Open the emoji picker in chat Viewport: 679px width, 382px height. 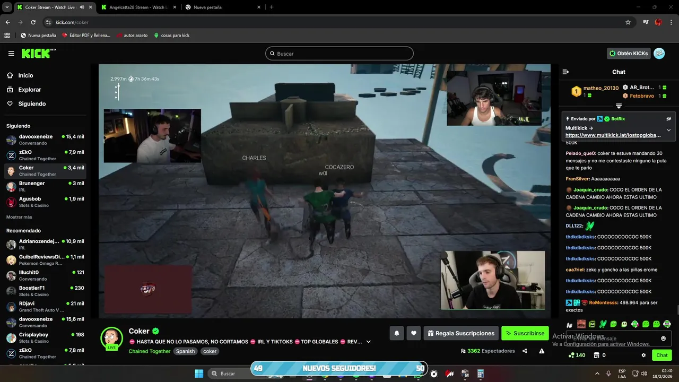tap(663, 338)
